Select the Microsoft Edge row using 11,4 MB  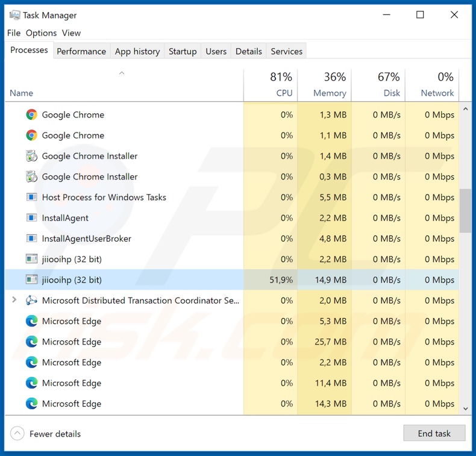232,383
